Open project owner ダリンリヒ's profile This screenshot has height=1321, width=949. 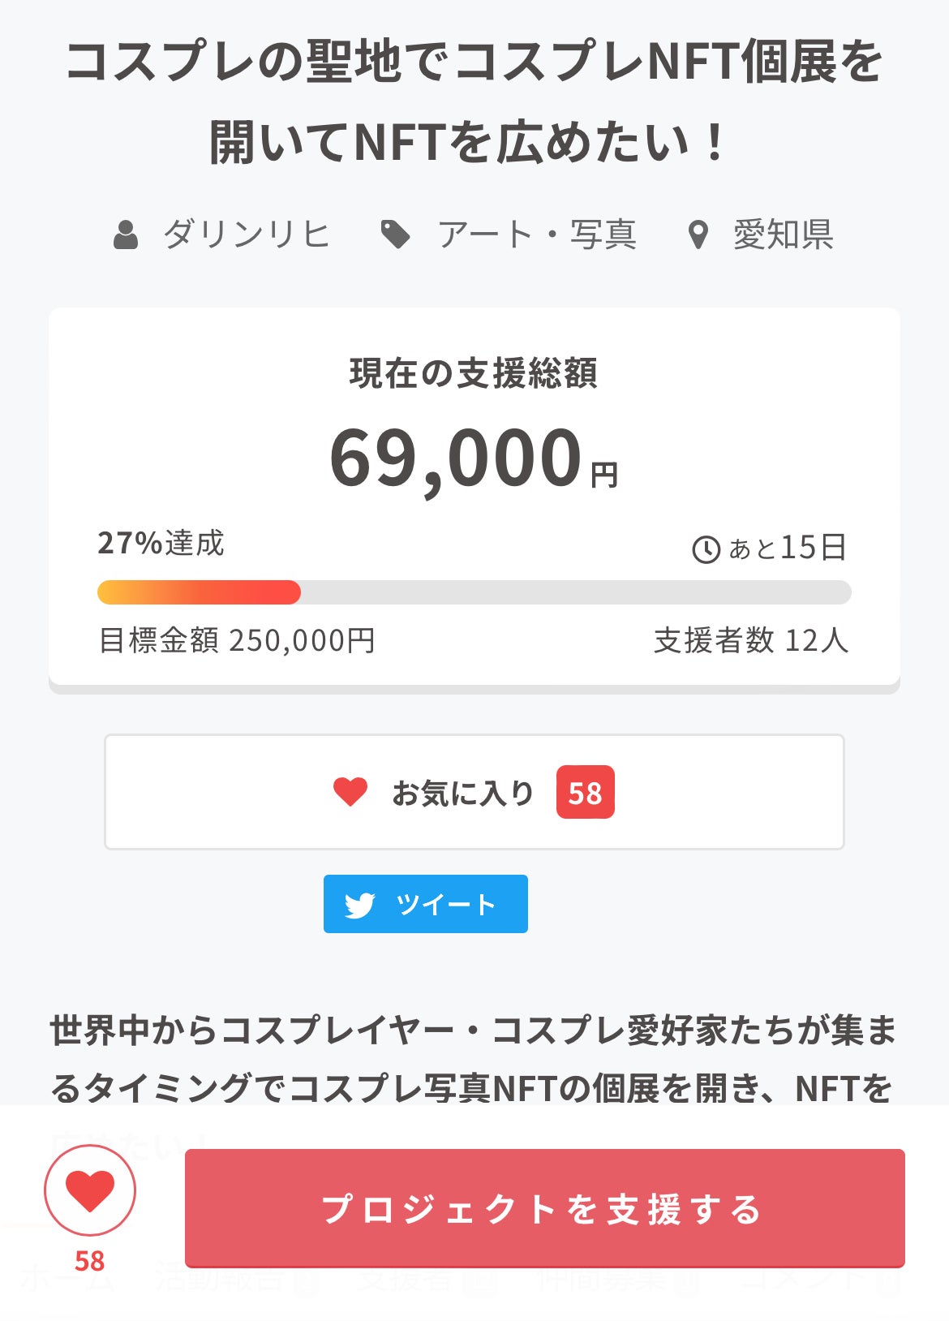(247, 235)
